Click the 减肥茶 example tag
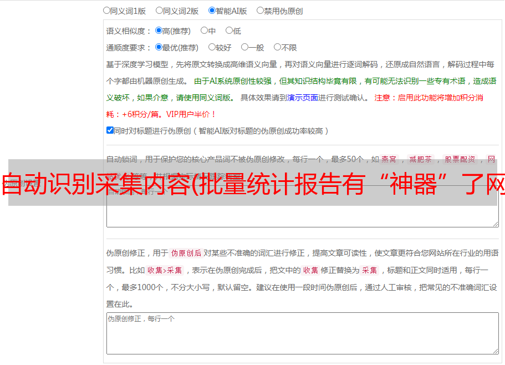 pyautogui.click(x=420, y=159)
